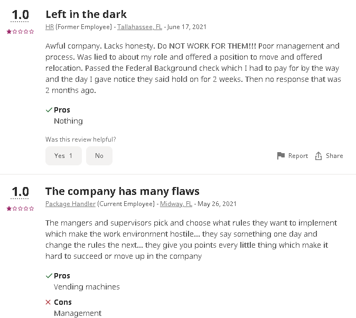Click the June 17, 2021 review date

tap(186, 27)
